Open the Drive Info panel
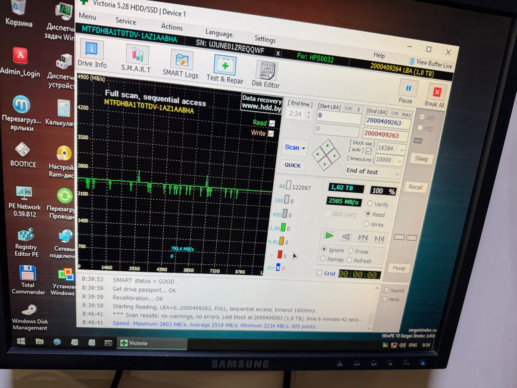The image size is (517, 388). [91, 54]
